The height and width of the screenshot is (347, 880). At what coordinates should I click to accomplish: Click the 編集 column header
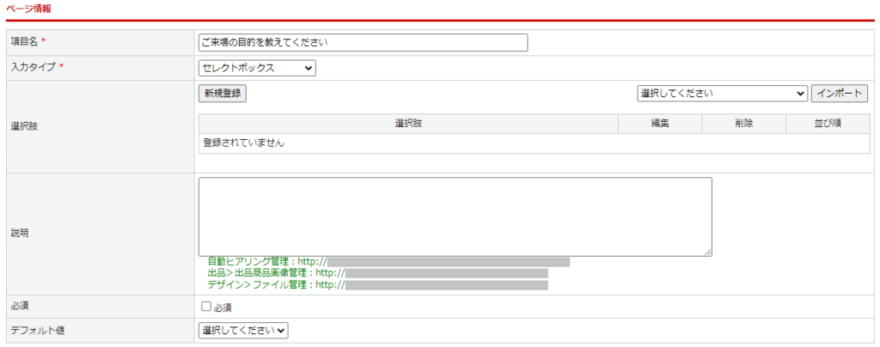click(660, 124)
